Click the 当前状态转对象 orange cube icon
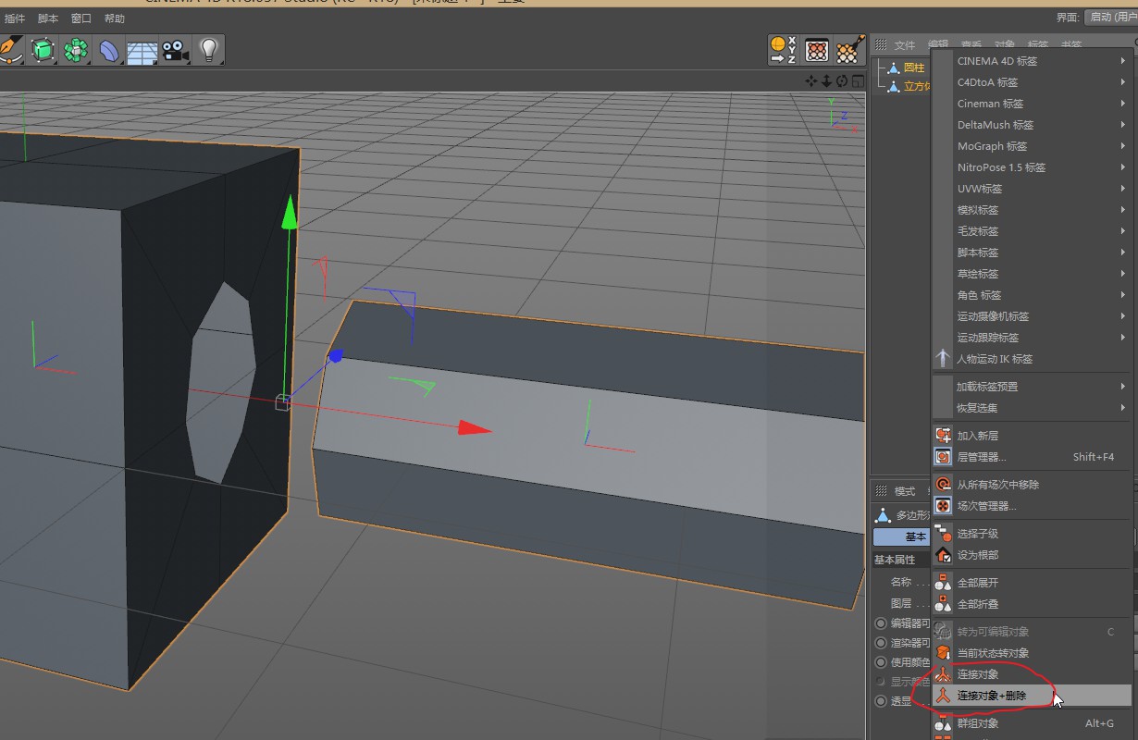The image size is (1138, 740). 943,652
